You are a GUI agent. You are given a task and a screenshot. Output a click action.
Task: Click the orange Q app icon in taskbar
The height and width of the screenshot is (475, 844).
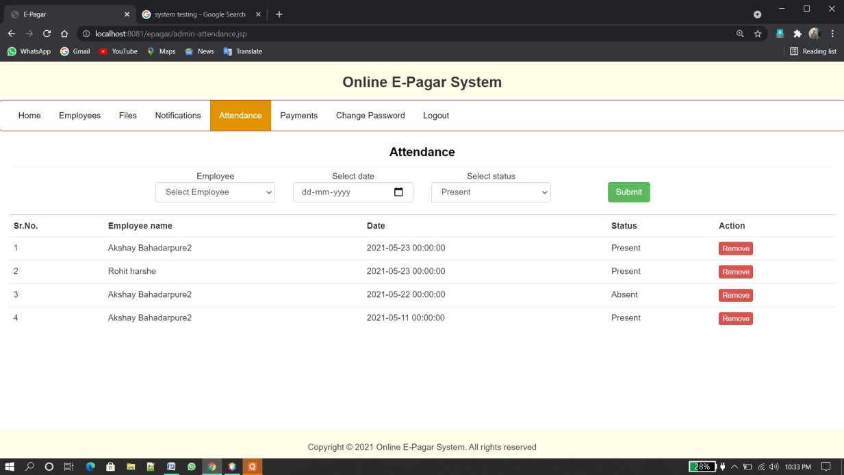click(x=252, y=466)
